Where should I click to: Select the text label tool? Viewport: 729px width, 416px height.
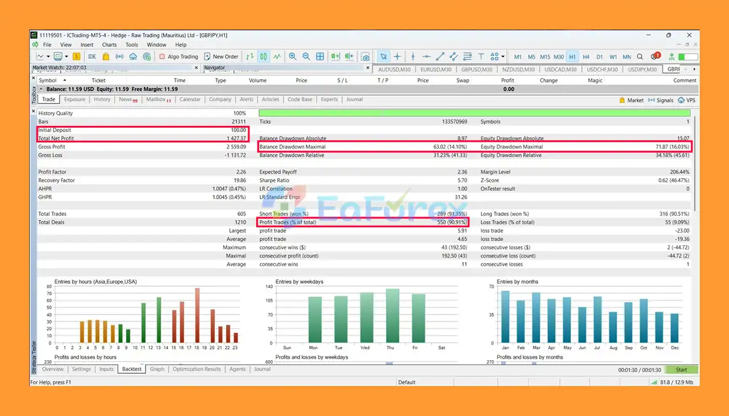(481, 56)
